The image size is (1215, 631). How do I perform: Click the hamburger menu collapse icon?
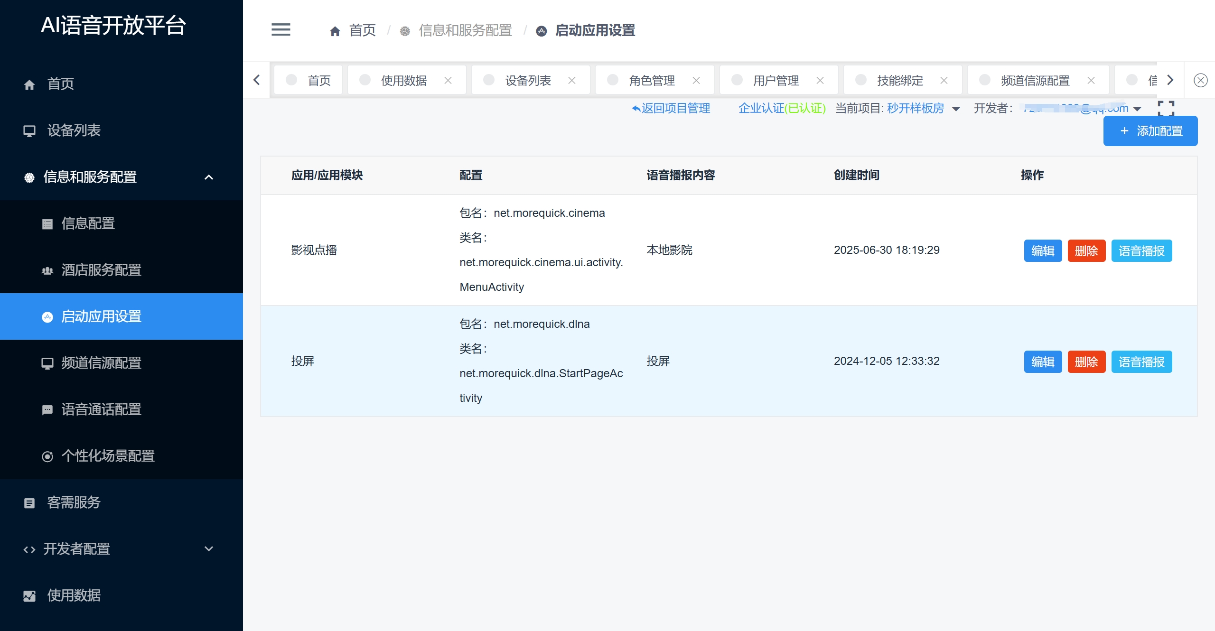coord(280,30)
